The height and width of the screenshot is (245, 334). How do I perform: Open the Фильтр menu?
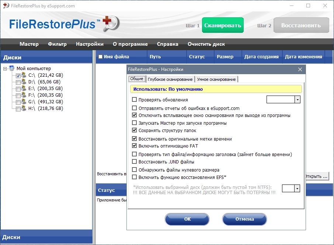click(57, 44)
